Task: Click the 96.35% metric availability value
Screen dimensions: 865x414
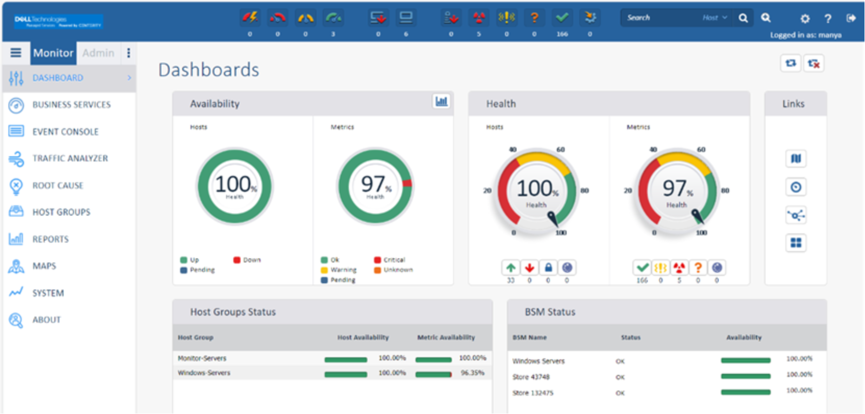Action: coord(472,373)
